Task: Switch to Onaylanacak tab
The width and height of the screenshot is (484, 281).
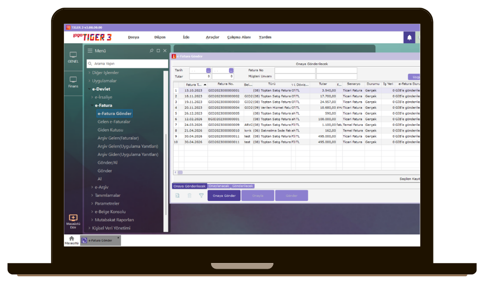Action: coord(219,186)
